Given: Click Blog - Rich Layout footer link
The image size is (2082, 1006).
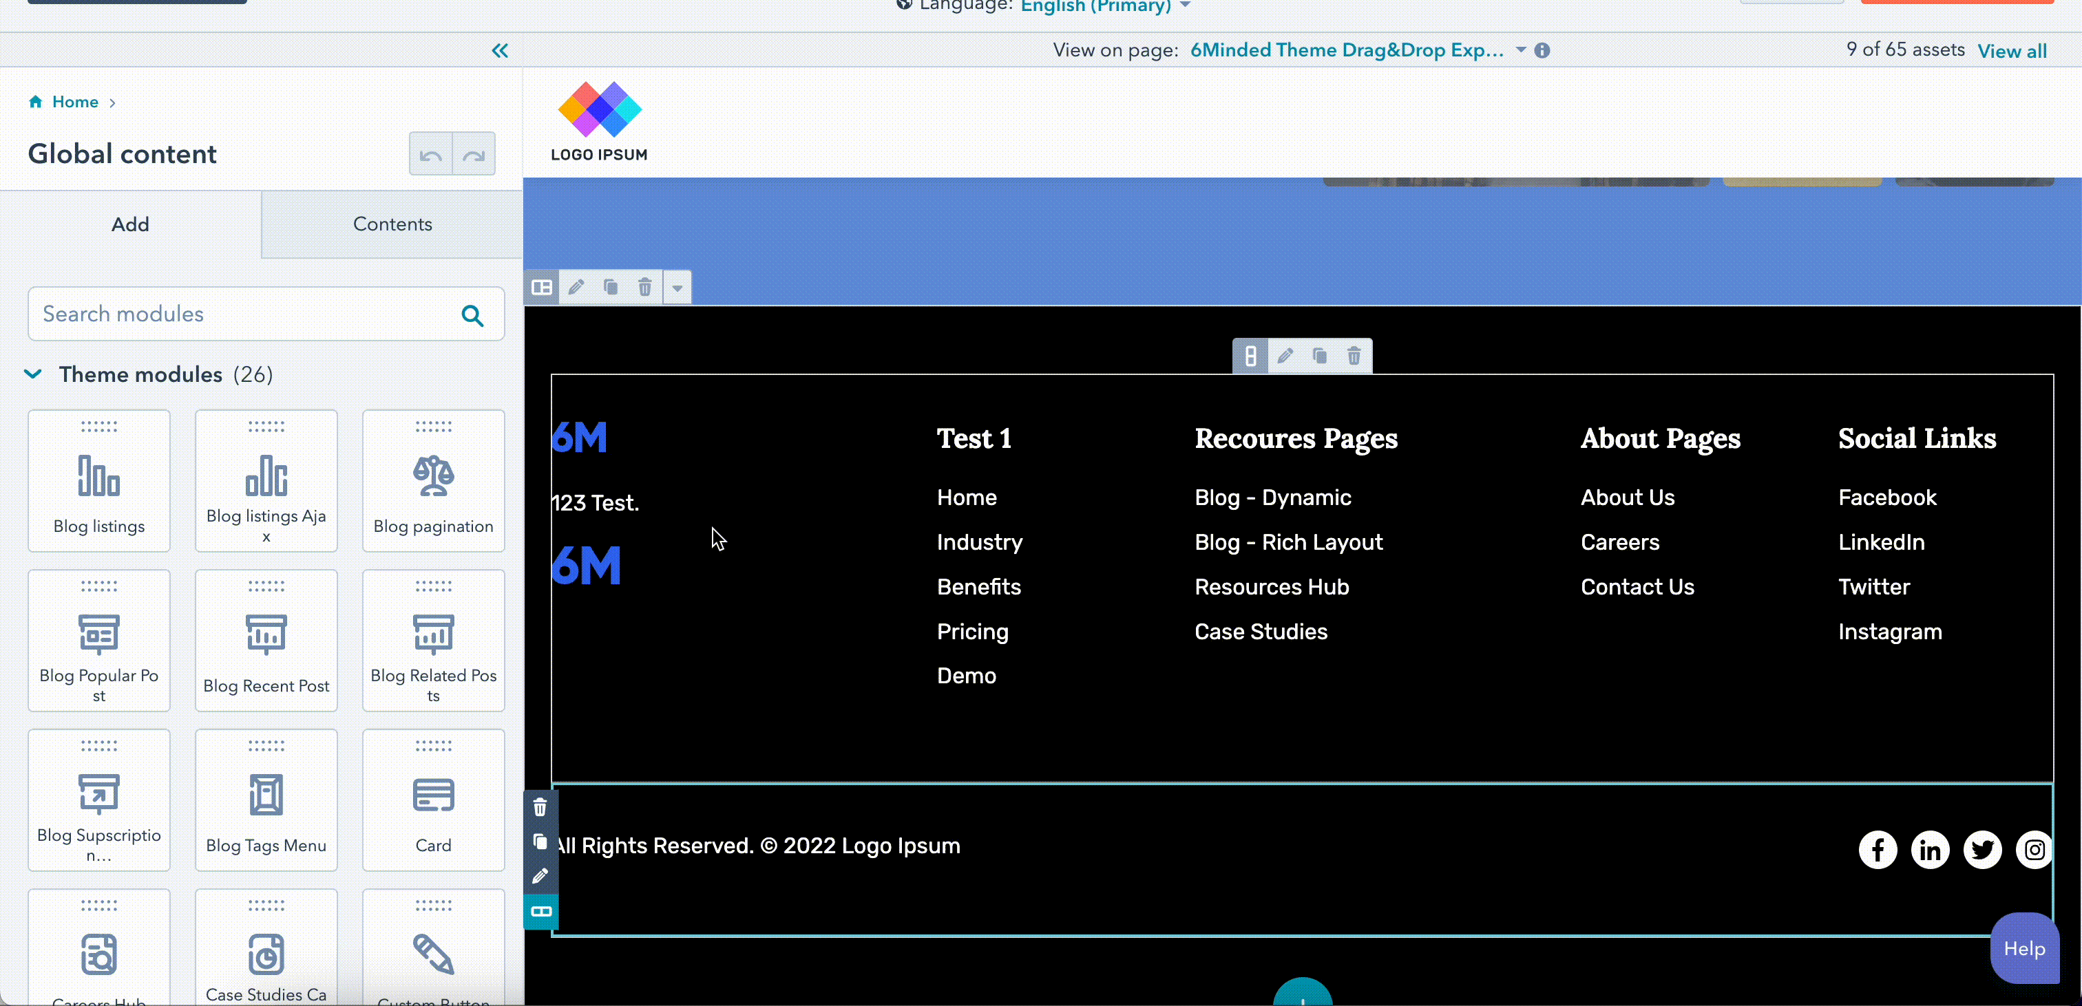Looking at the screenshot, I should point(1289,542).
